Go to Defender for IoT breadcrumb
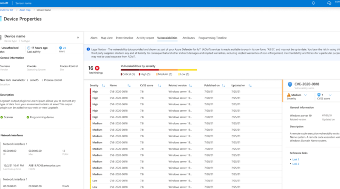The image size is (340, 189). point(6,10)
